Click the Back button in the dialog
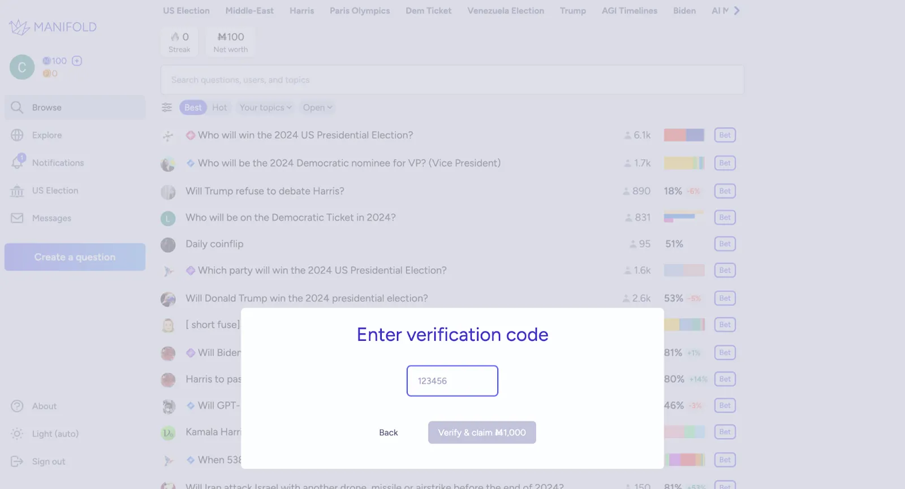Viewport: 905px width, 489px height. (389, 432)
